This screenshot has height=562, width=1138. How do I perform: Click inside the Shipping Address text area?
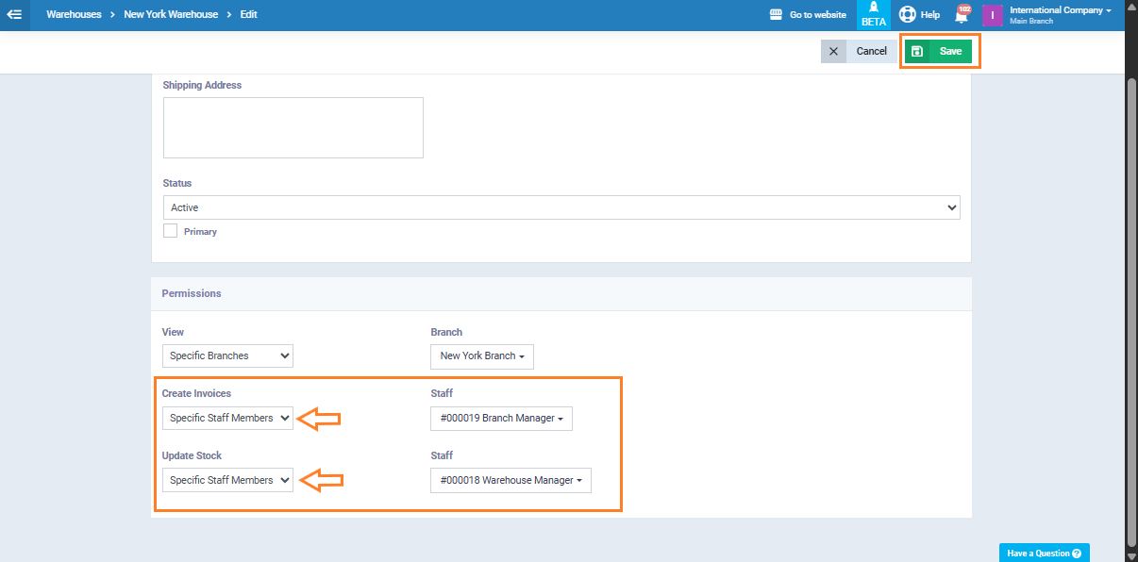point(293,127)
